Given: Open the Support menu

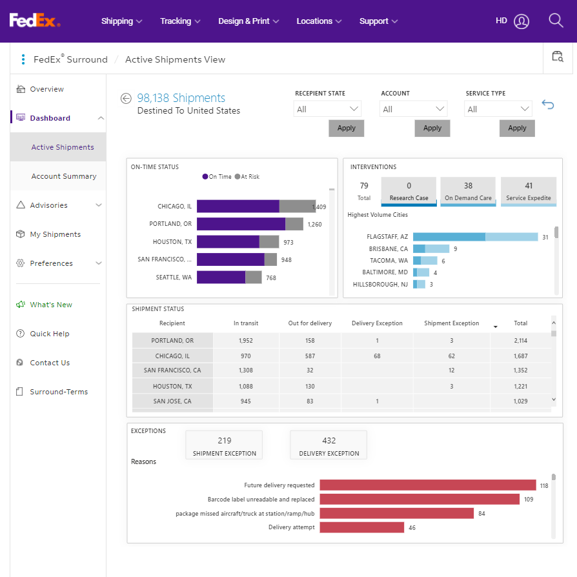Looking at the screenshot, I should [x=378, y=21].
